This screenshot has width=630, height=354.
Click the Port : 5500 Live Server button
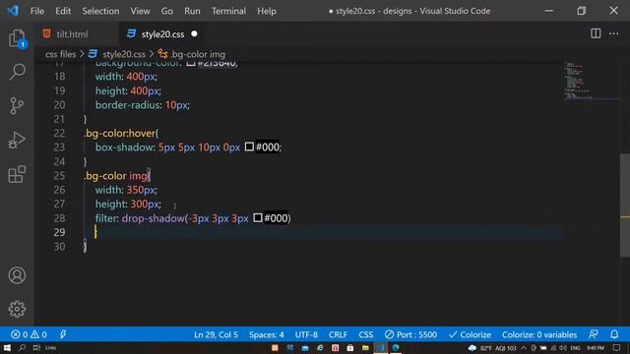410,334
